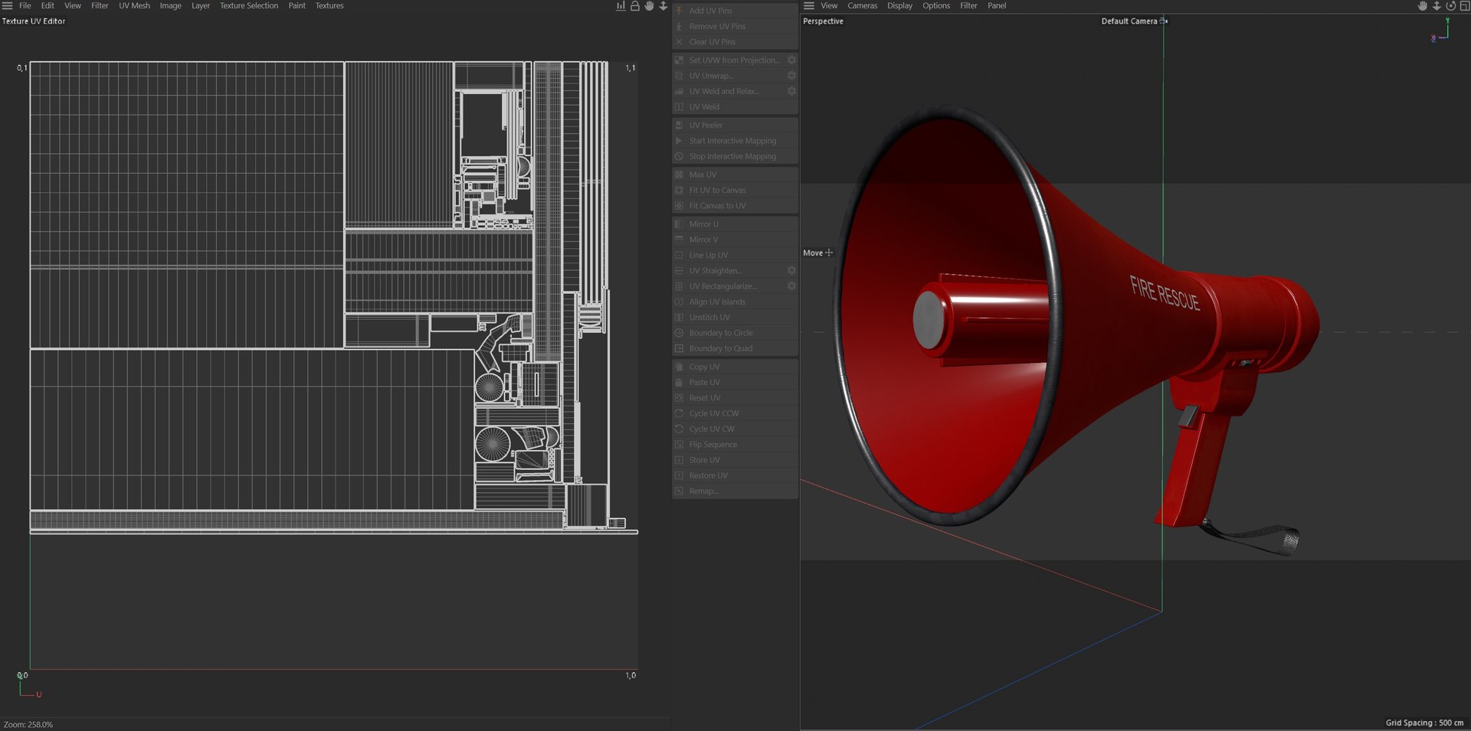Open the Cameras menu in viewport

click(862, 5)
